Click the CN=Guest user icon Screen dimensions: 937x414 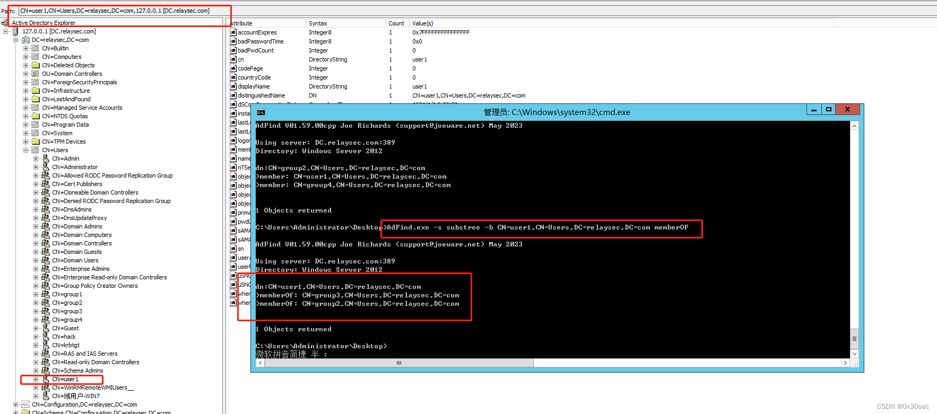point(46,328)
